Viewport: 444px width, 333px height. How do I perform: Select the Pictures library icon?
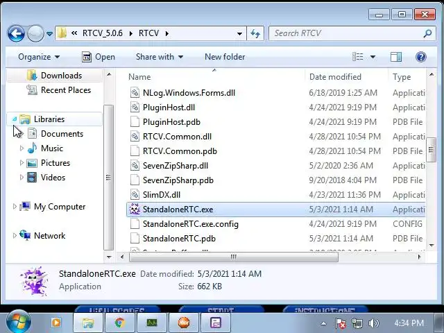pos(32,163)
